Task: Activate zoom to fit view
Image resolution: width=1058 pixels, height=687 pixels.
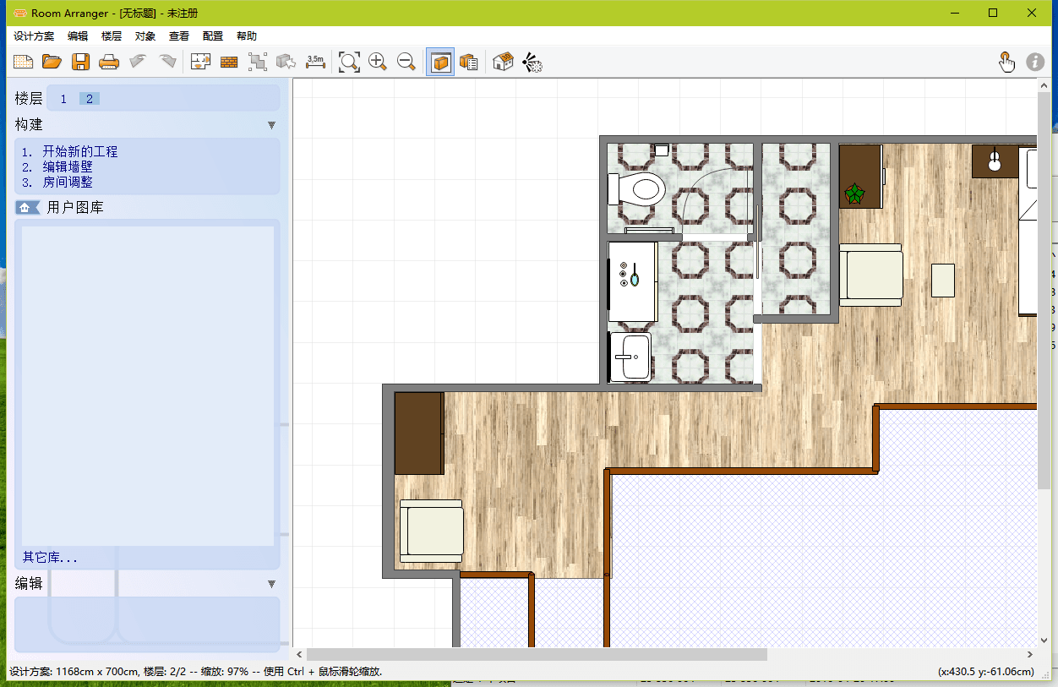Action: point(349,61)
